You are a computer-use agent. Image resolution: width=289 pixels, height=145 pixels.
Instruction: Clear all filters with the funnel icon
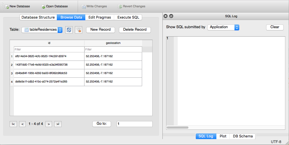[79, 30]
